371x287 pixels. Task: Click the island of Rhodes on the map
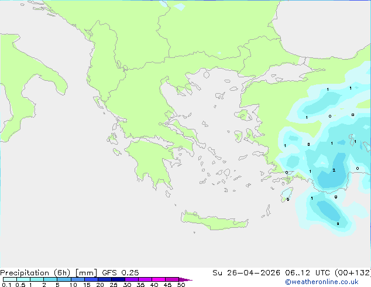point(287,194)
